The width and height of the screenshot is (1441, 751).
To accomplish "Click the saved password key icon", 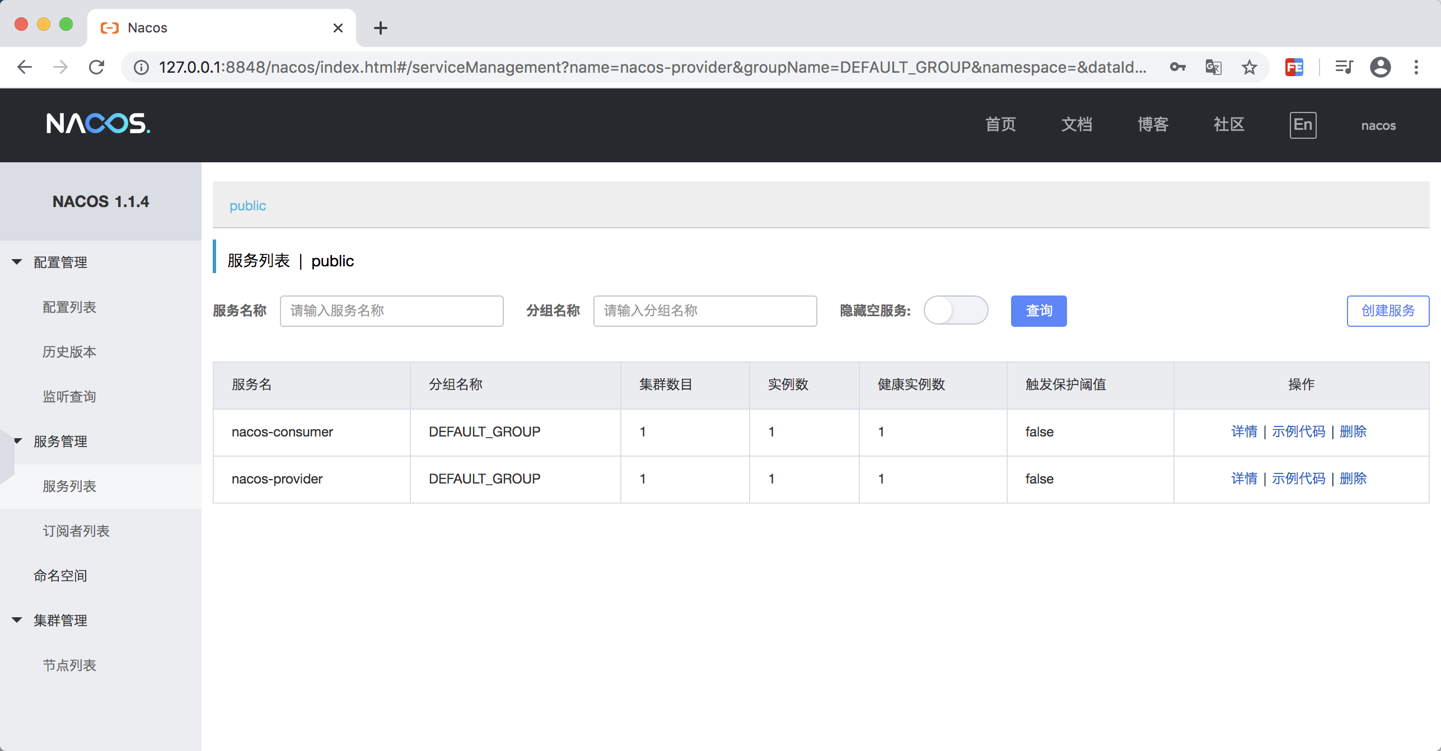I will pyautogui.click(x=1178, y=67).
